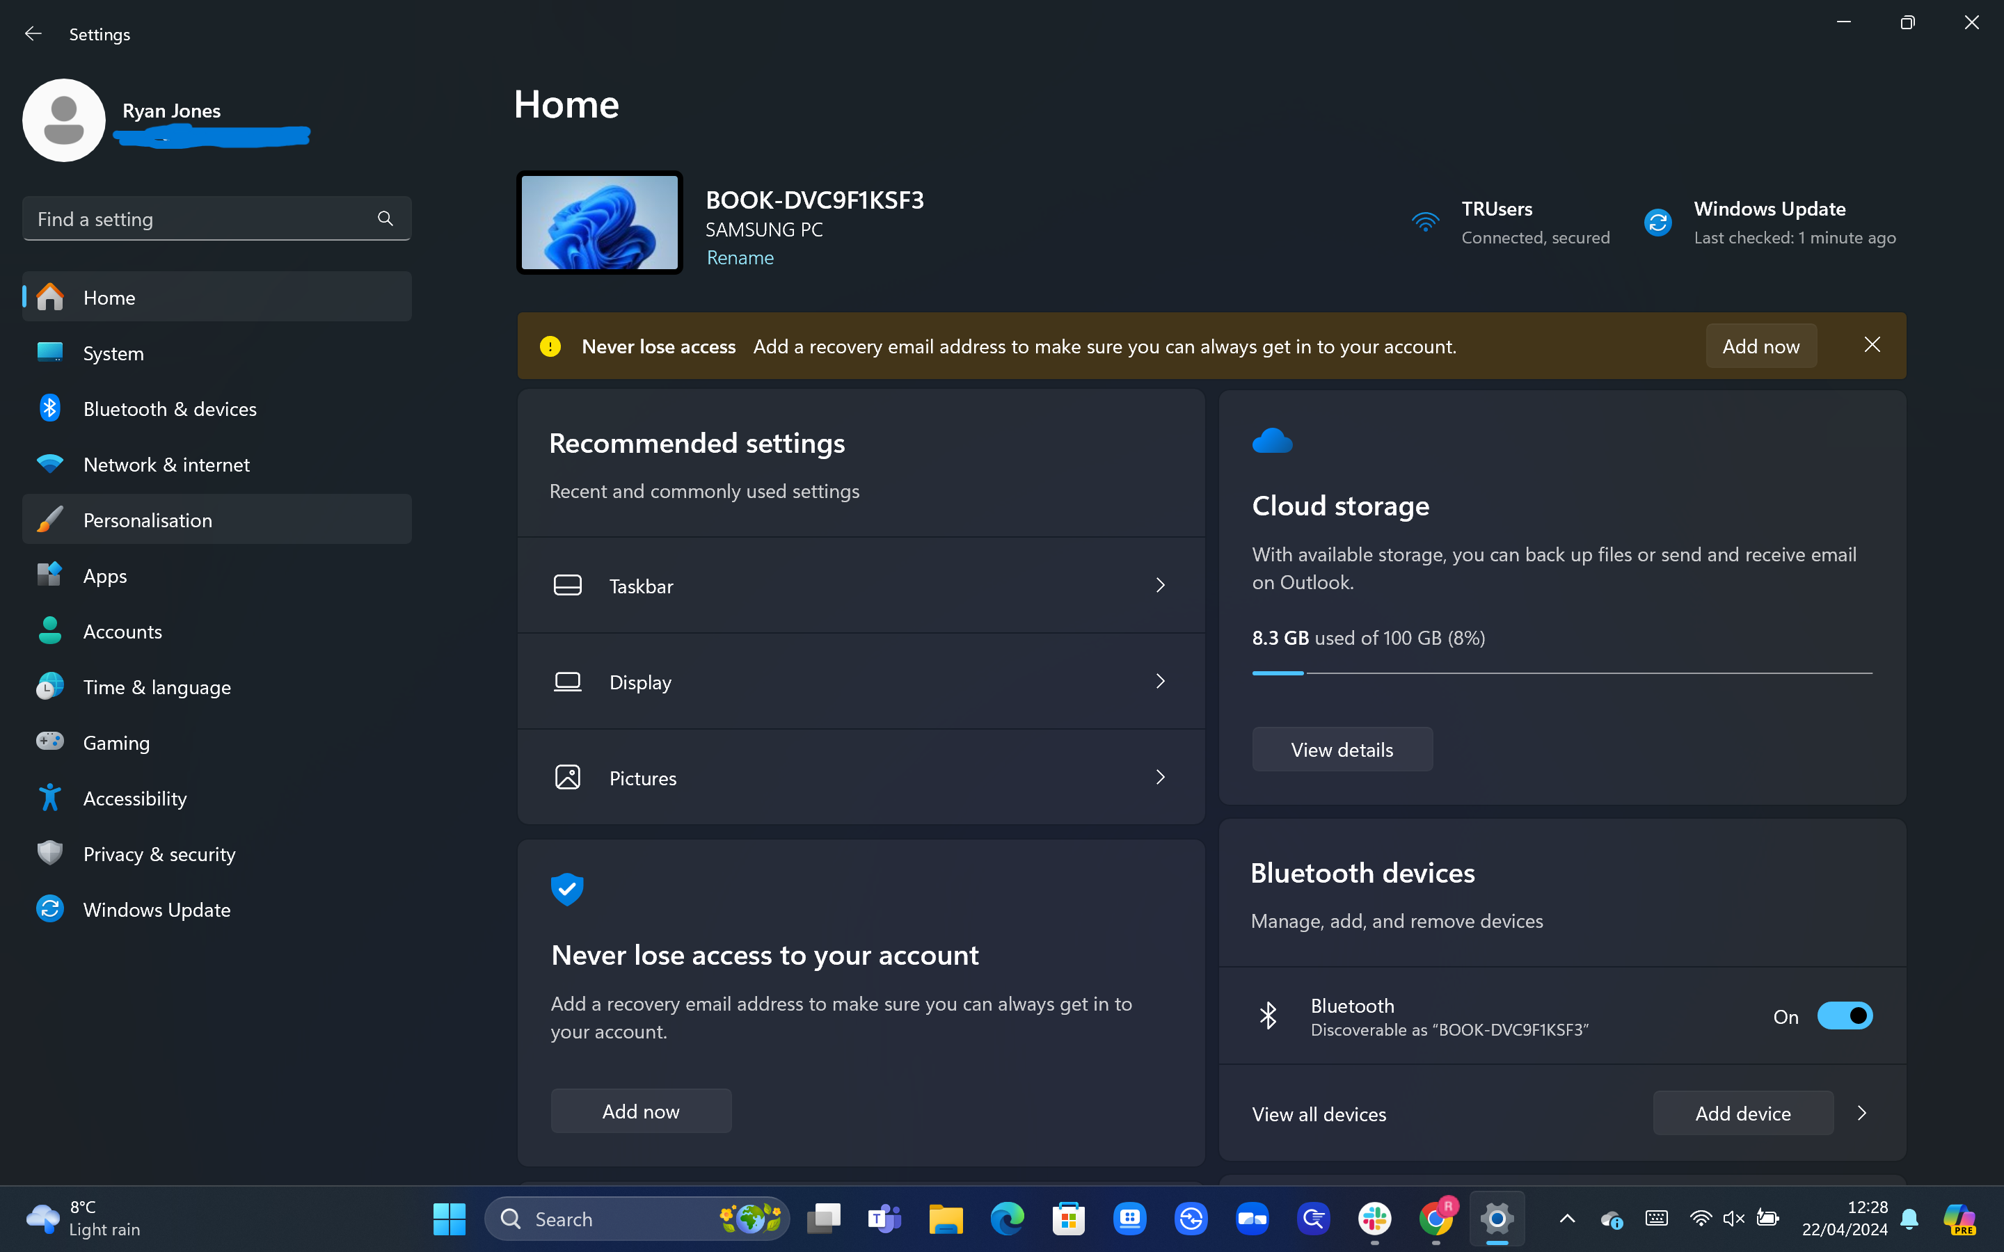Click the Gaming controller icon
2004x1252 pixels.
click(x=49, y=741)
